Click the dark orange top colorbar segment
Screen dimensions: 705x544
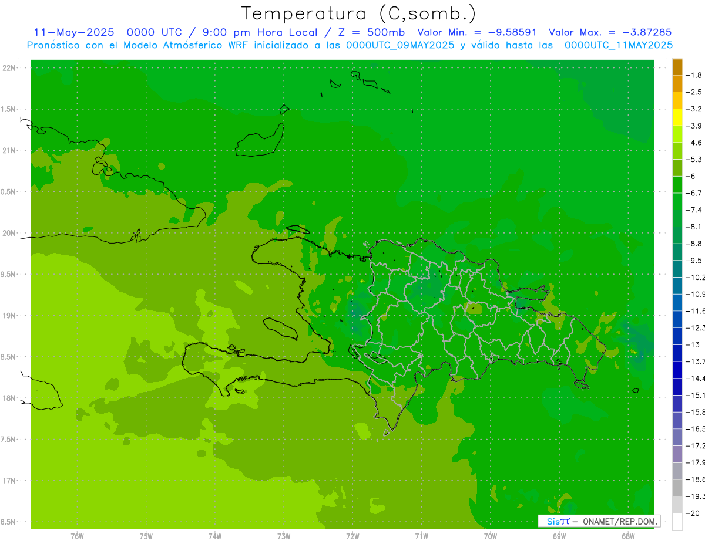(x=677, y=67)
